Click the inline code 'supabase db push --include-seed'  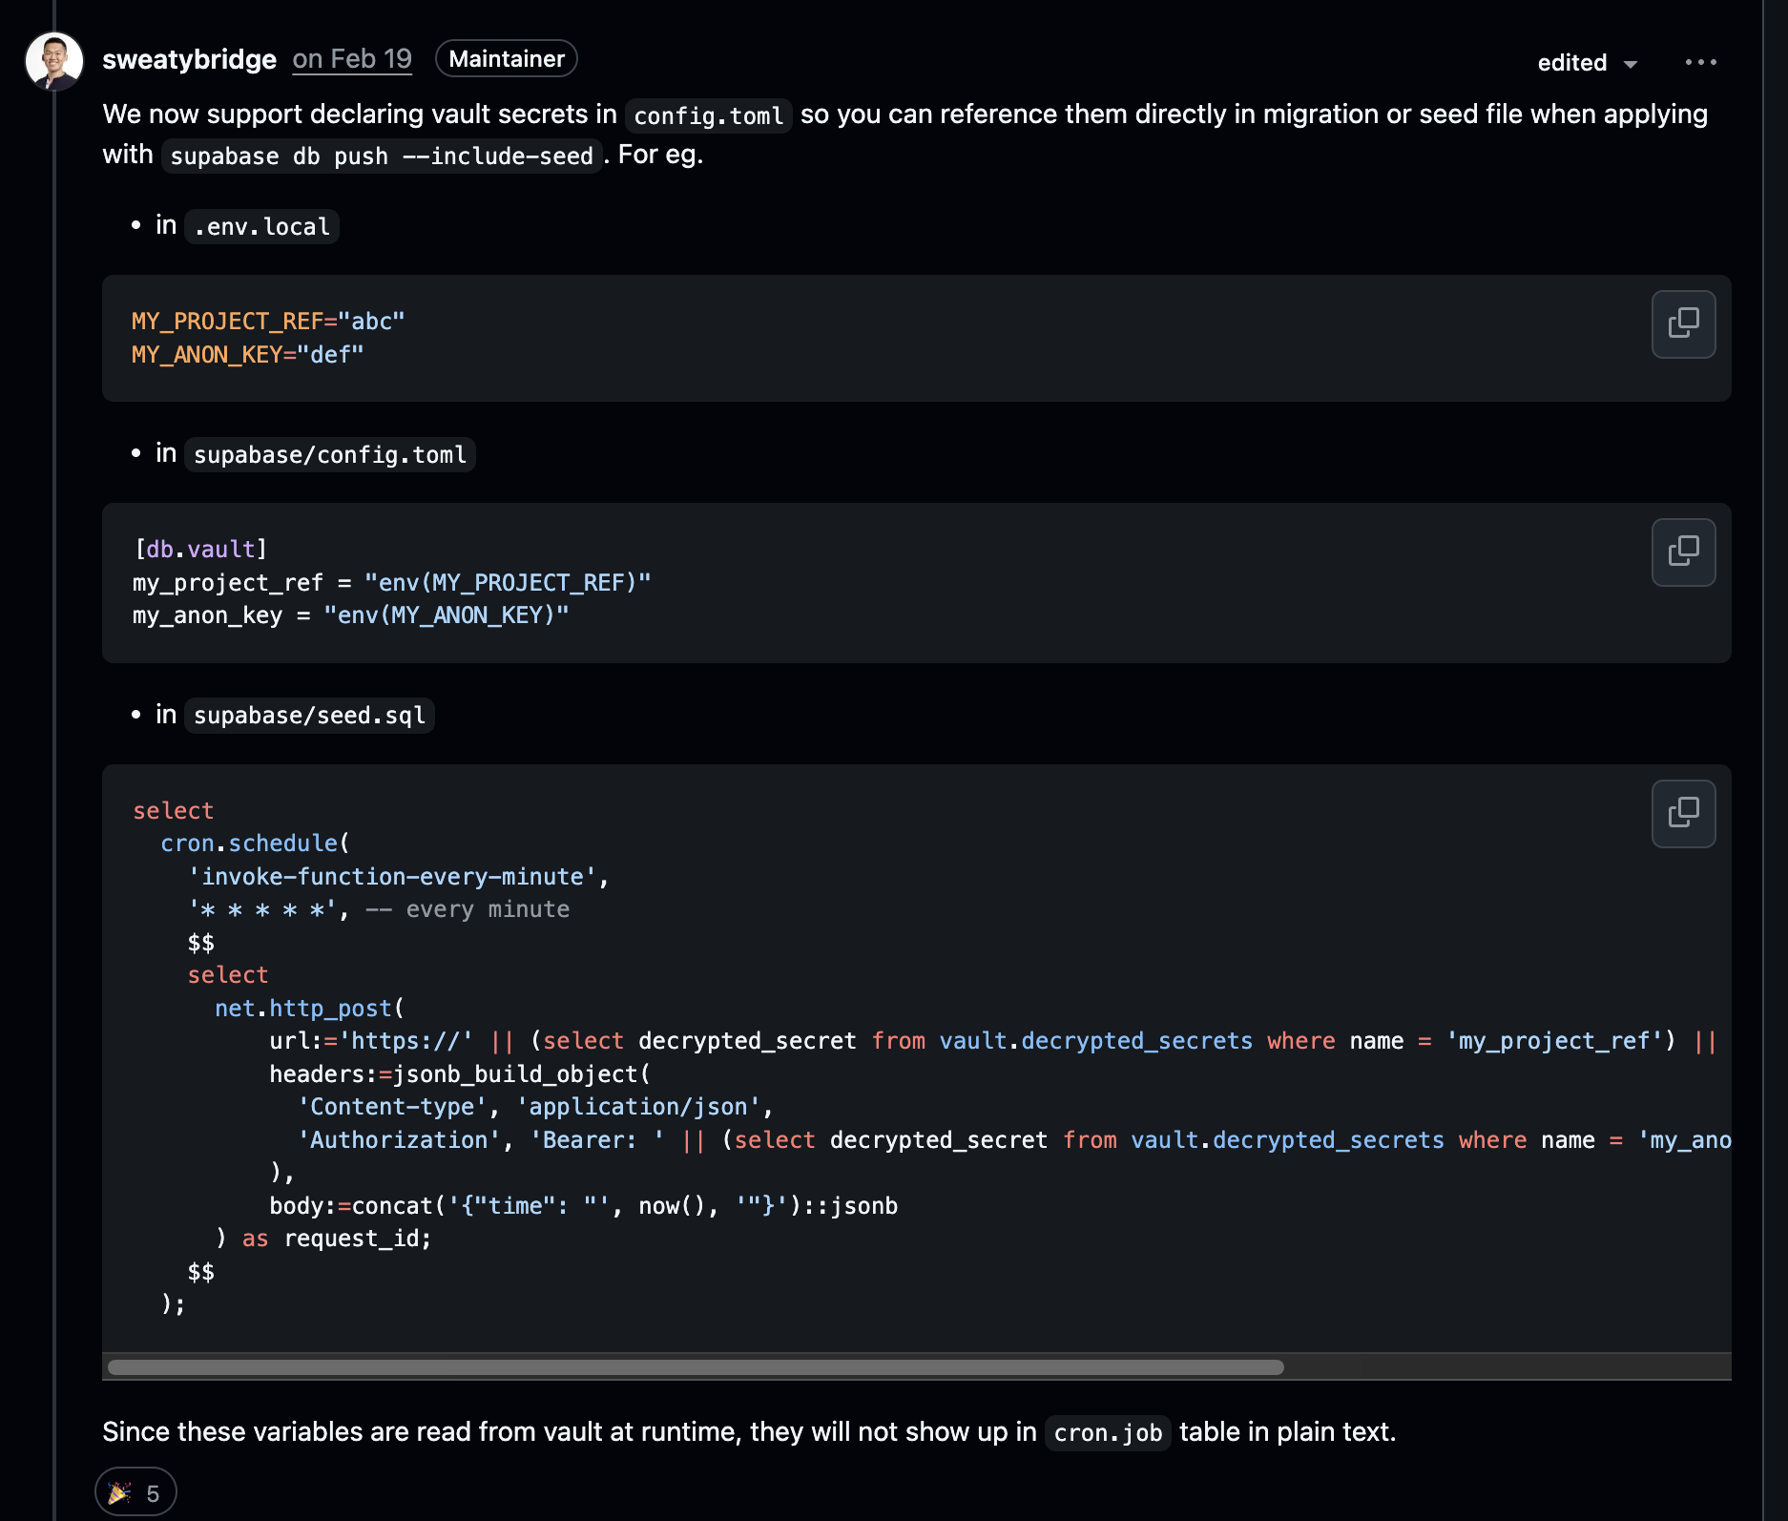pyautogui.click(x=382, y=156)
